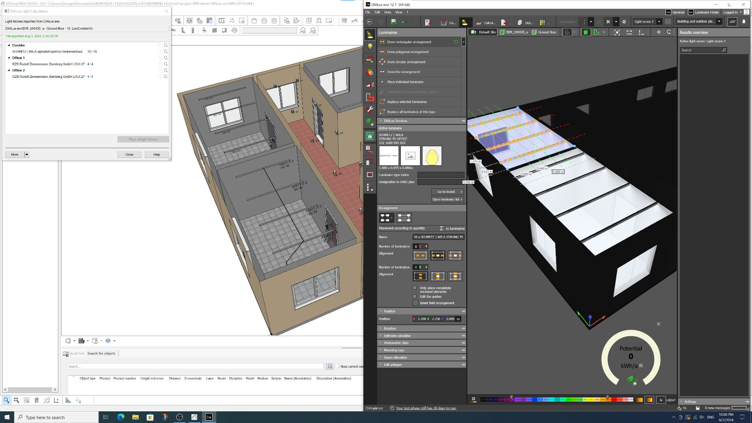Click the horizontal measure dimension icon
Viewport: 752px width, 423px height.
click(629, 32)
